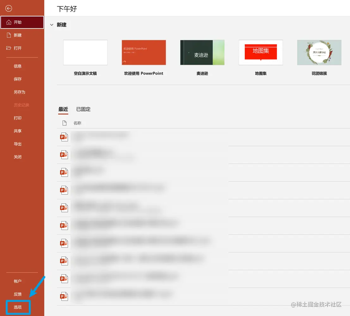350x316 pixels.
Task: Click the 名称 column header text
Action: (77, 123)
